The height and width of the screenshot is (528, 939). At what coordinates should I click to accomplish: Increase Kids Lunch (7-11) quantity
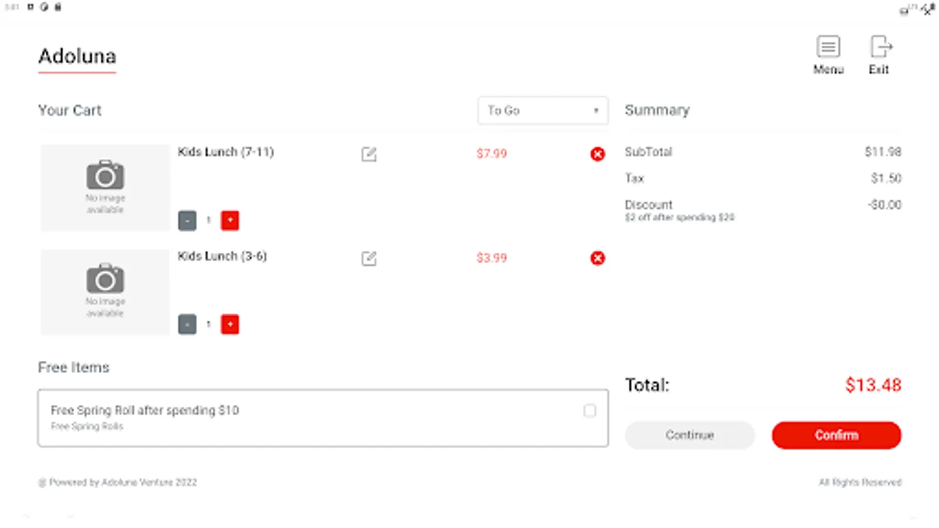230,221
